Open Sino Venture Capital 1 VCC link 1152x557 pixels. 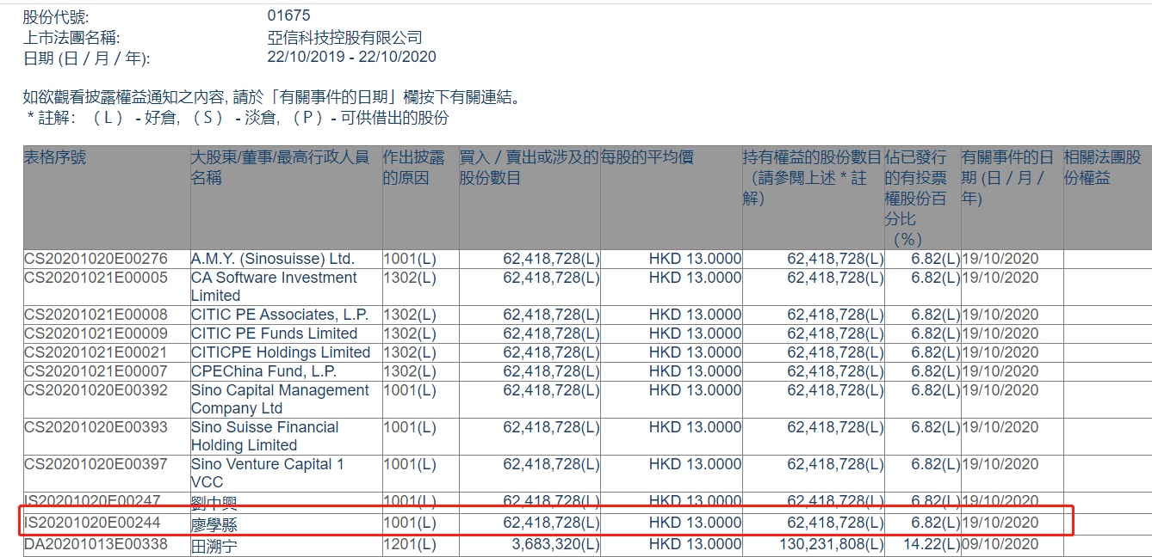267,473
